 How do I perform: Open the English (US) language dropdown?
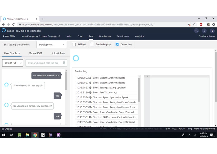tap(12, 63)
